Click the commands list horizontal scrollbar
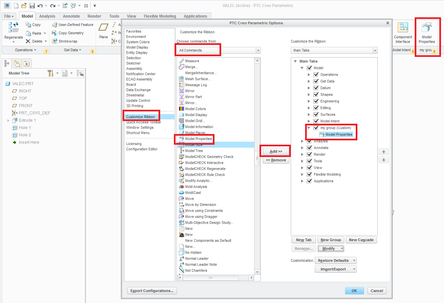 pyautogui.click(x=211, y=277)
